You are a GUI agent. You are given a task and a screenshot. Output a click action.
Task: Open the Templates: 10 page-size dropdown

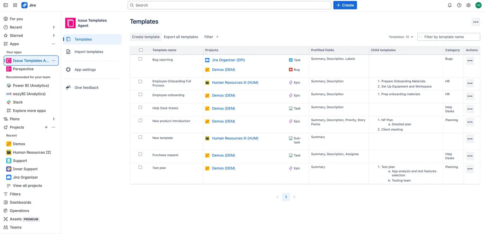click(401, 37)
